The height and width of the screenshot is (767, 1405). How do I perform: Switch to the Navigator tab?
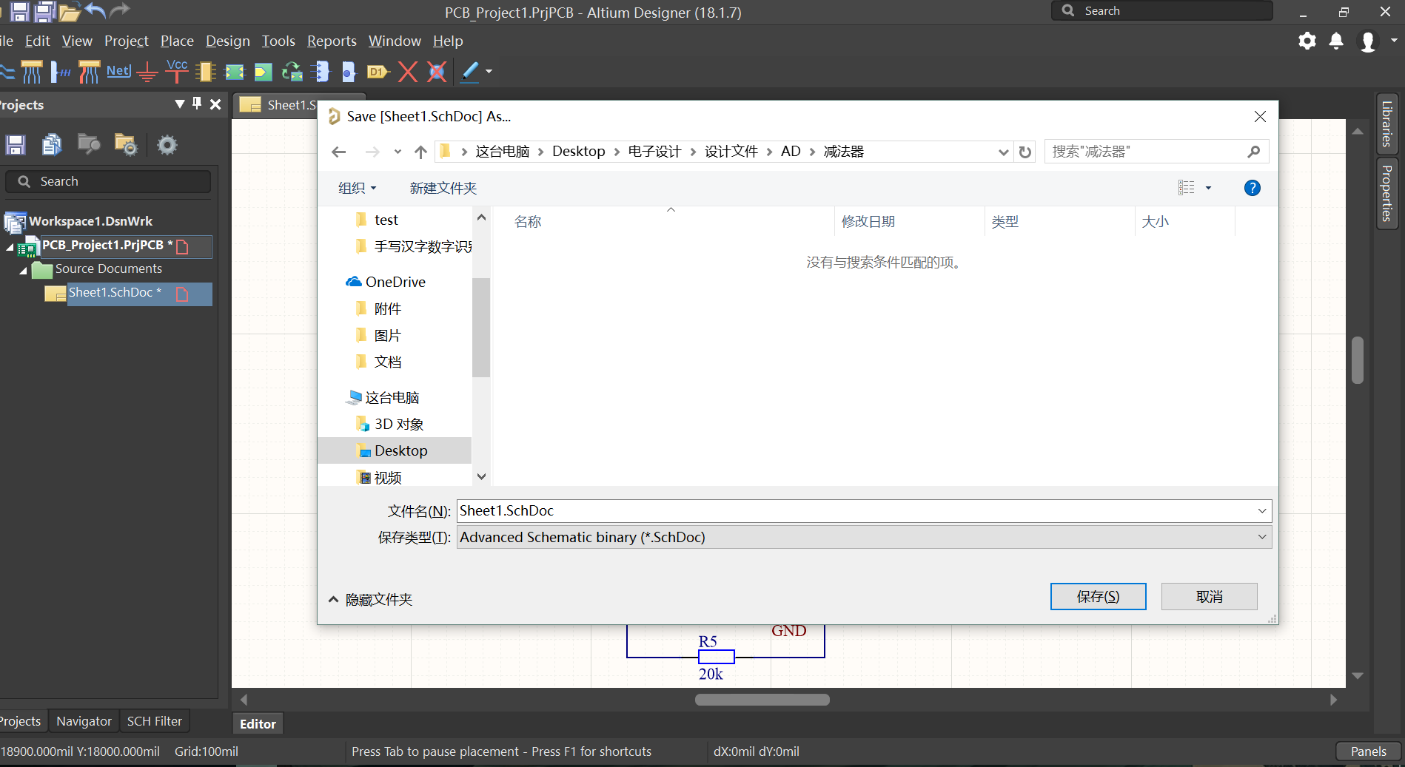tap(83, 720)
